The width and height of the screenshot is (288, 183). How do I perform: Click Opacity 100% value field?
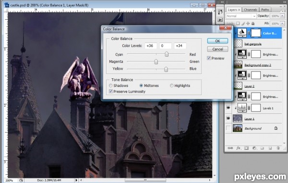pos(275,16)
